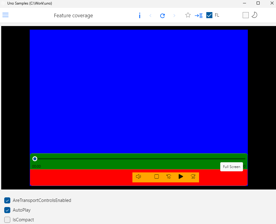Screen dimensions: 276x224
Task: Skip forward 30 seconds
Action: pos(193,177)
